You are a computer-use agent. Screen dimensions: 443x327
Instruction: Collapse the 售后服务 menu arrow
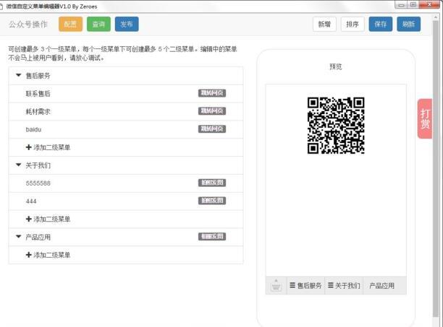click(x=19, y=75)
